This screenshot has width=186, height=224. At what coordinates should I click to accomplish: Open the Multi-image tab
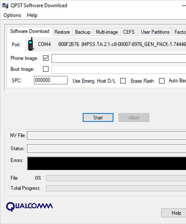coord(107,32)
